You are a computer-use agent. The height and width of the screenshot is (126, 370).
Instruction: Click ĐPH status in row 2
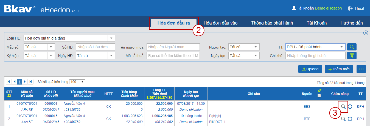pos(360,119)
